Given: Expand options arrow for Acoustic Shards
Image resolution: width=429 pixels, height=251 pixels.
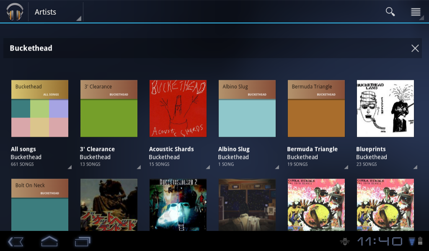Looking at the screenshot, I should tap(208, 167).
